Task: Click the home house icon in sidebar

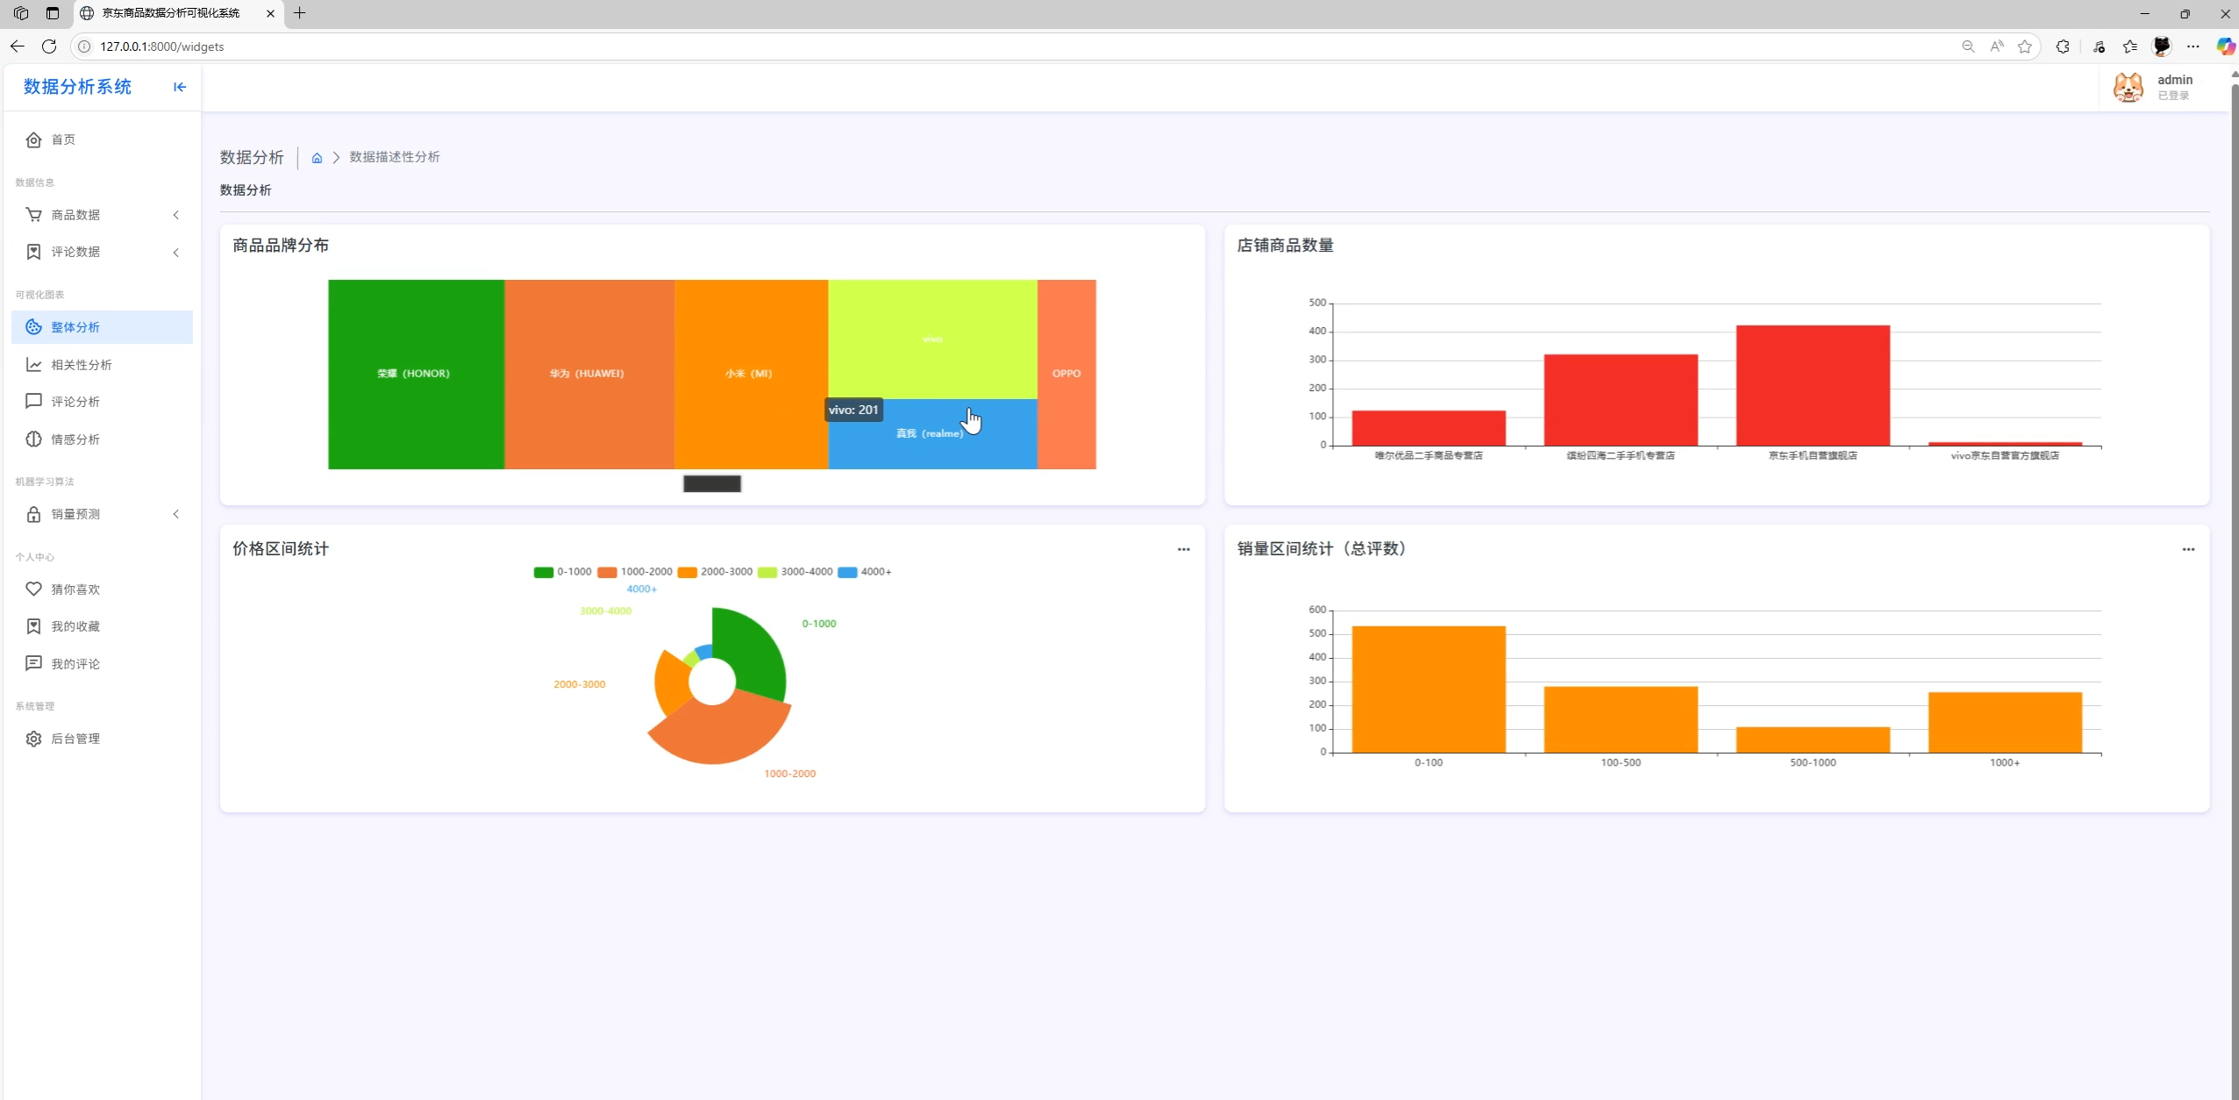Action: coord(33,139)
